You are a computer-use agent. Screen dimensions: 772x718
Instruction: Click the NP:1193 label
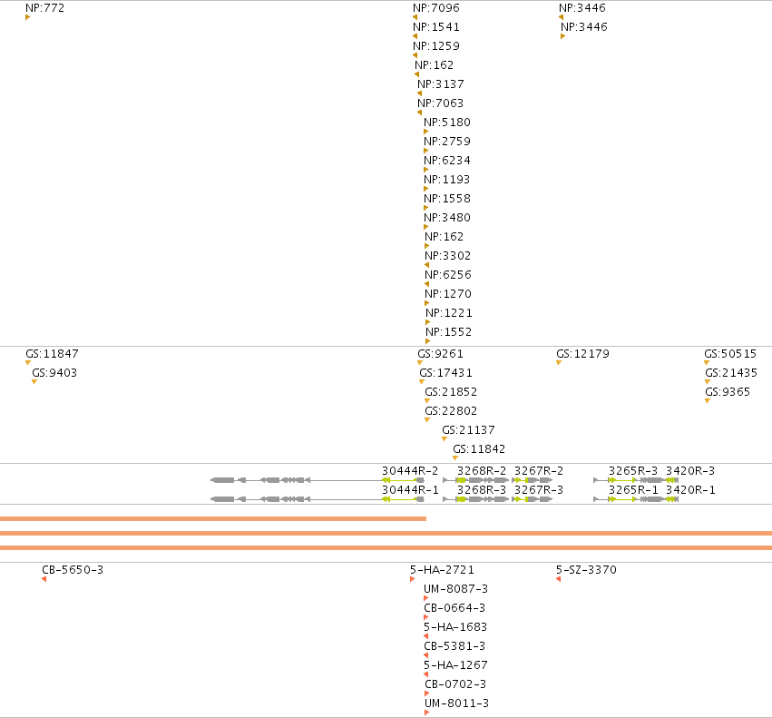coord(447,180)
